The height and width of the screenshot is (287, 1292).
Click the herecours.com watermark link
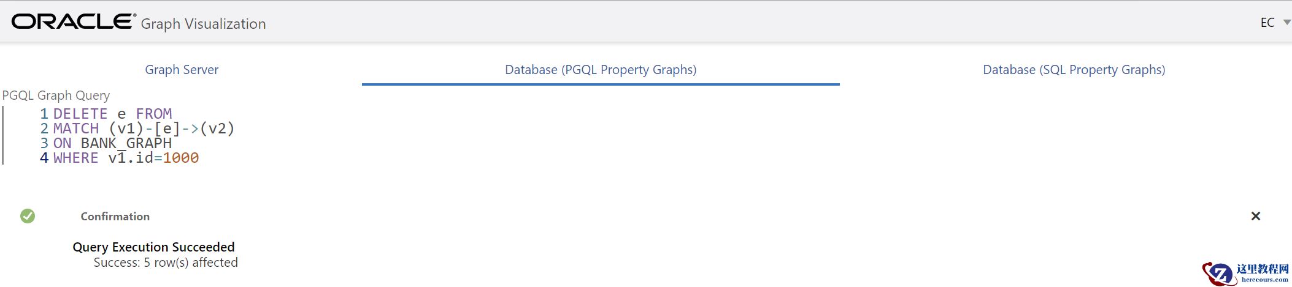click(x=1264, y=280)
